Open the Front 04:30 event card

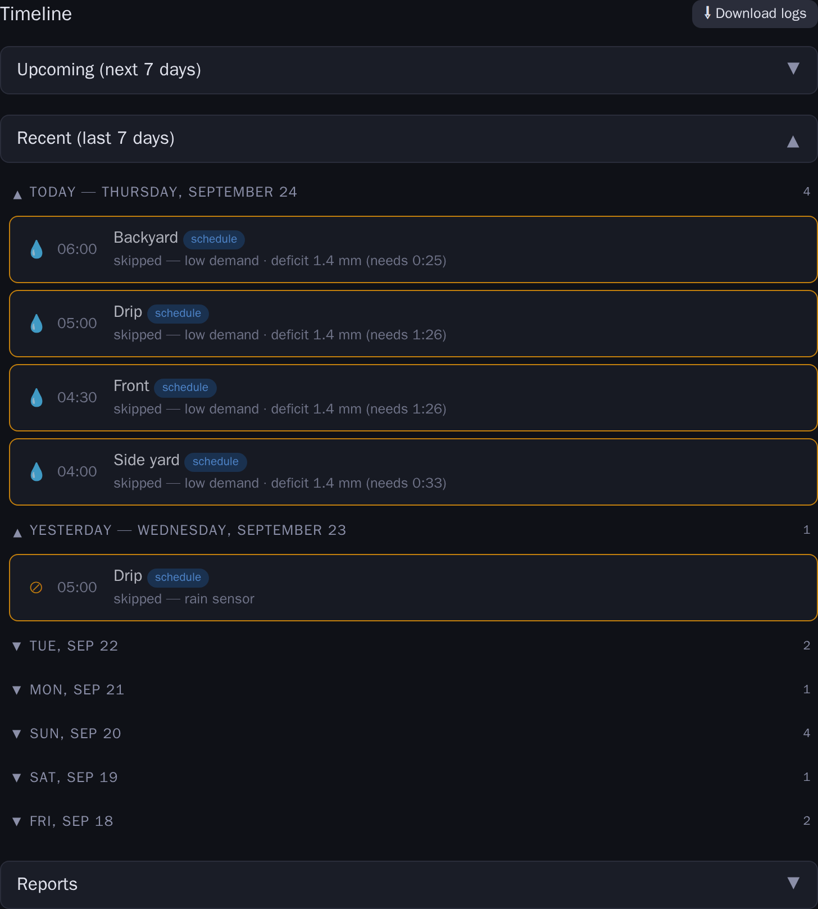pos(413,398)
